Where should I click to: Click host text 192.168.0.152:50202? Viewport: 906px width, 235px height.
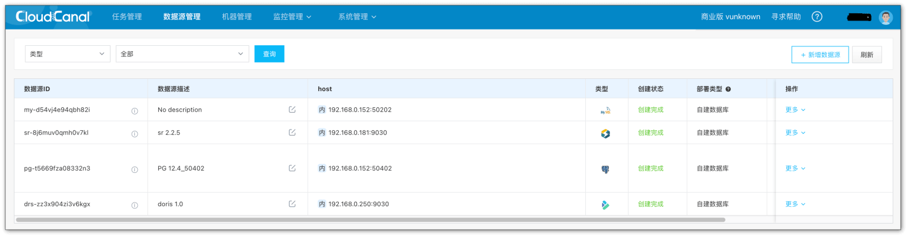[360, 110]
